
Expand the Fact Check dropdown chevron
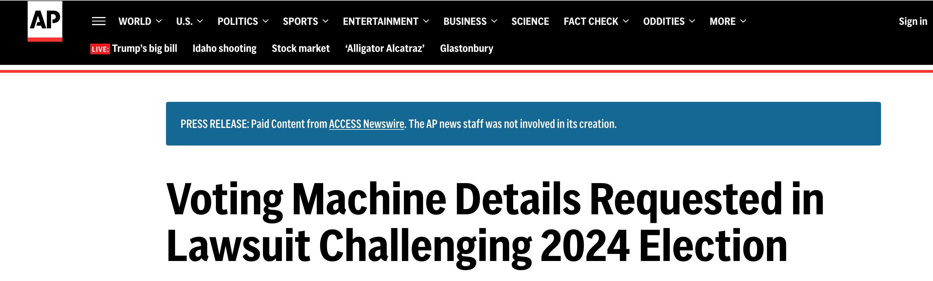[x=626, y=21]
